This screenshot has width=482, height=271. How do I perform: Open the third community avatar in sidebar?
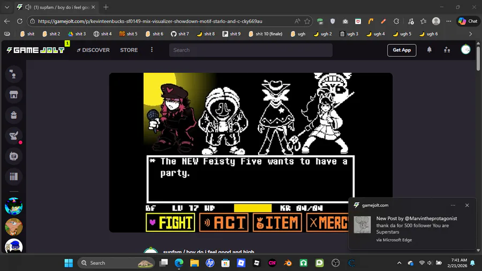tap(13, 246)
